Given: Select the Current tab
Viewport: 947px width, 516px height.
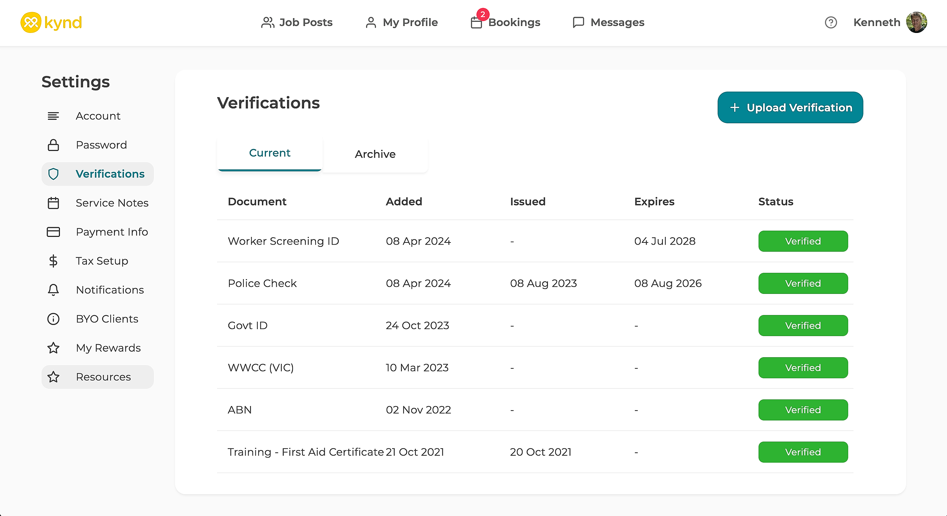Looking at the screenshot, I should pos(270,153).
